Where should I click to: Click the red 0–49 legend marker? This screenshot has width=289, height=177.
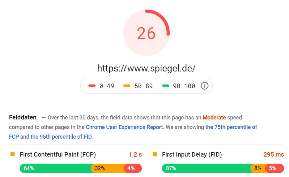[x=92, y=86]
